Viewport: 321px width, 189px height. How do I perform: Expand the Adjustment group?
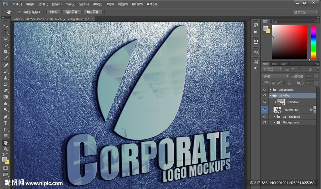click(270, 90)
